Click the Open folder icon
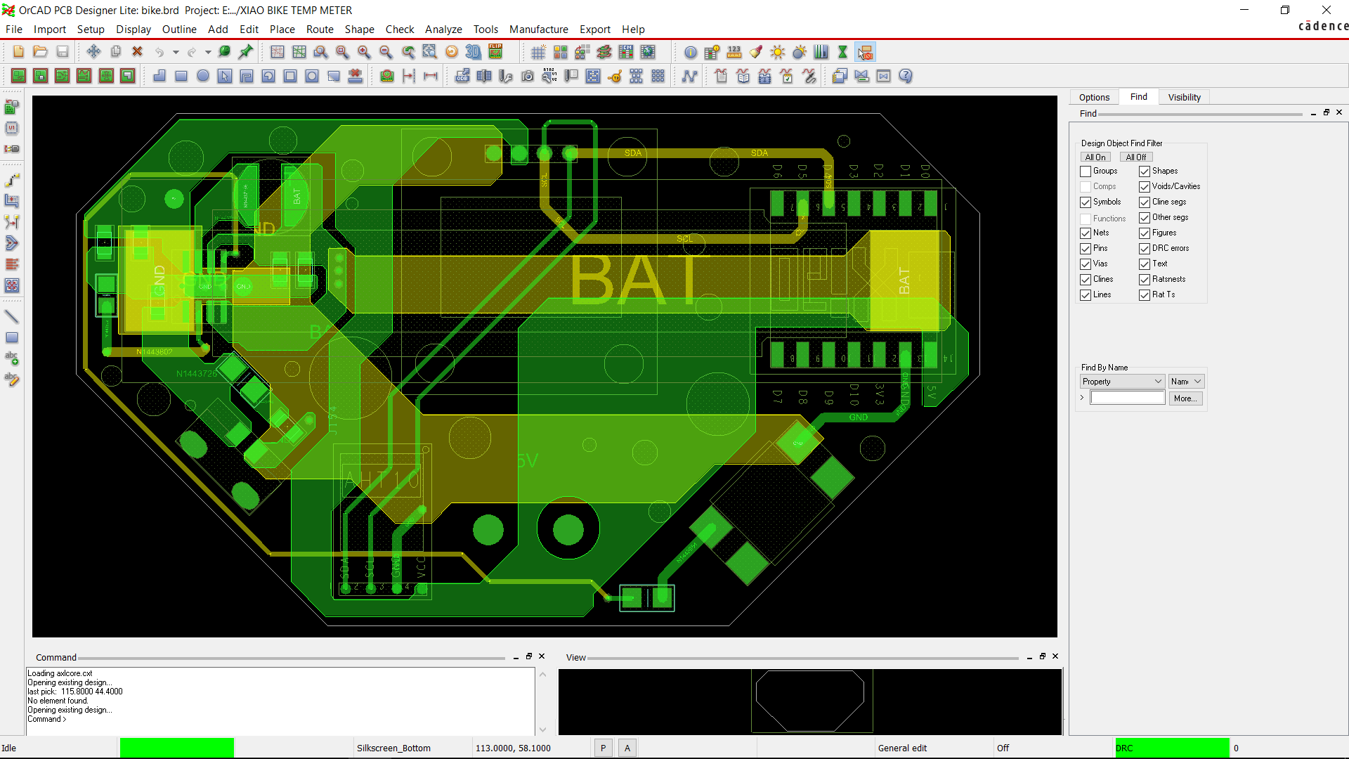This screenshot has width=1349, height=759. coord(40,51)
